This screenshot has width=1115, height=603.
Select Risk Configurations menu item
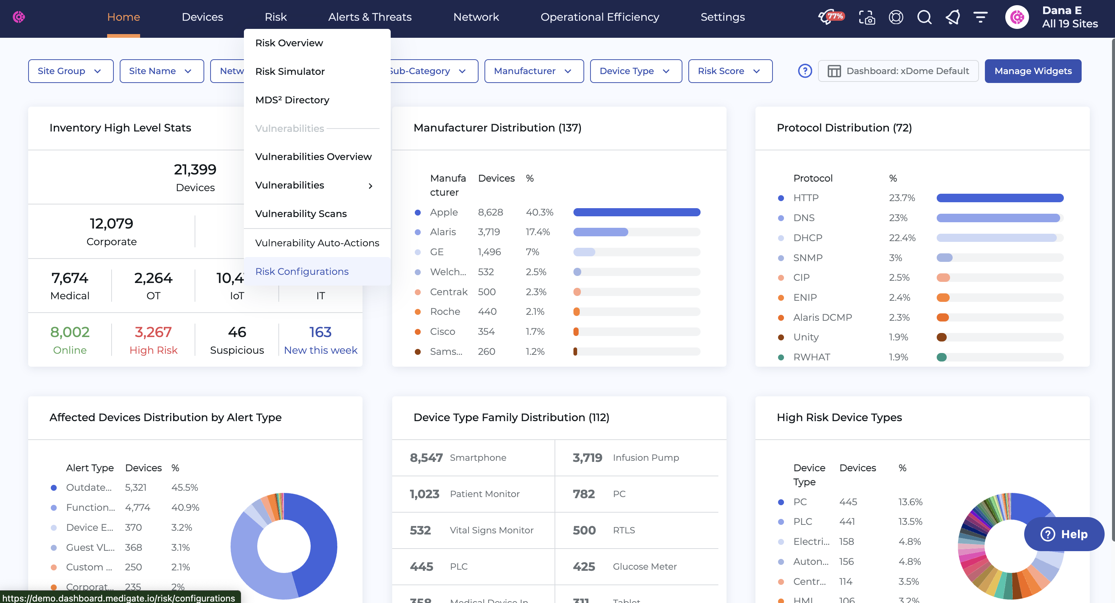(302, 271)
